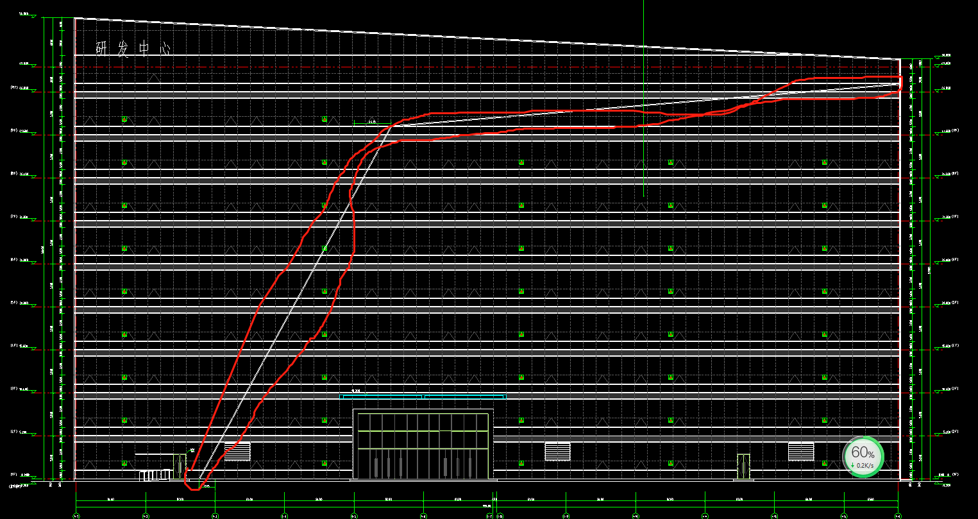The width and height of the screenshot is (978, 519).
Task: Select the louver beside the red-outlined diagonal
Action: [x=237, y=451]
